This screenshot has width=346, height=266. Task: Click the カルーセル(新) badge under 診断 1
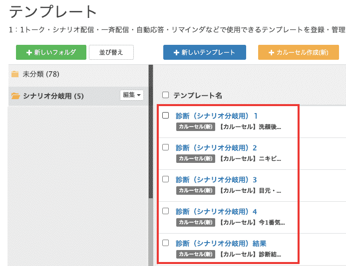(x=196, y=127)
